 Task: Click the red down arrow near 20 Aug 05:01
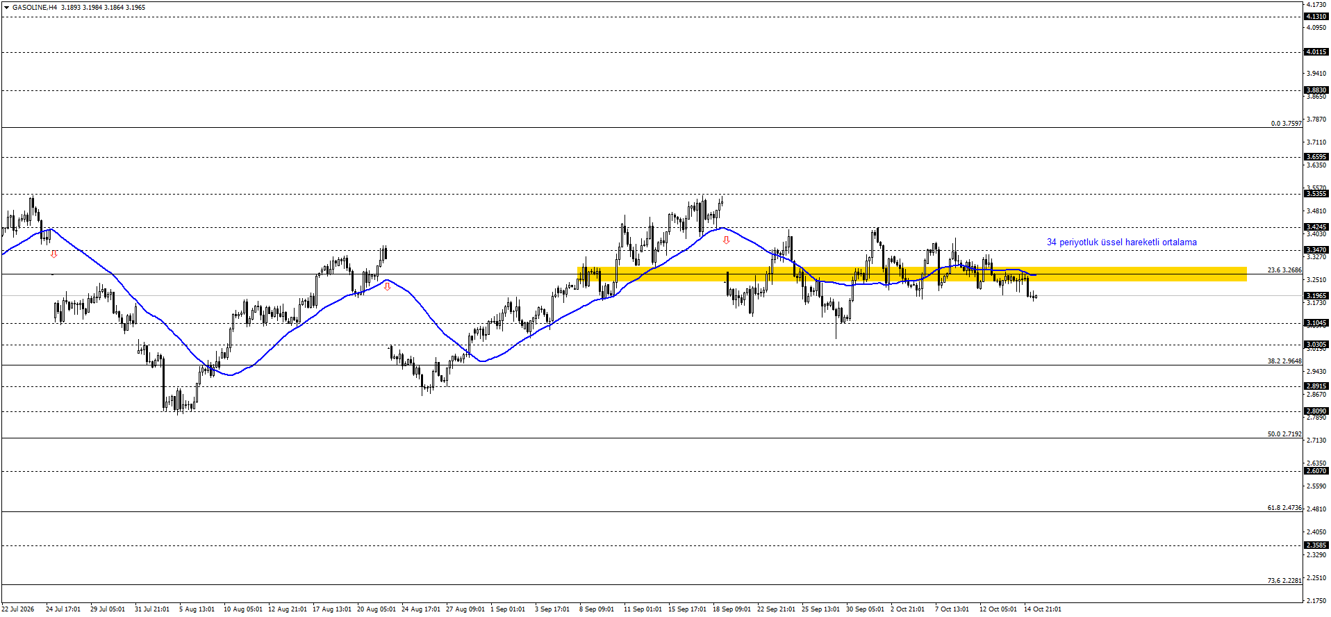(387, 286)
